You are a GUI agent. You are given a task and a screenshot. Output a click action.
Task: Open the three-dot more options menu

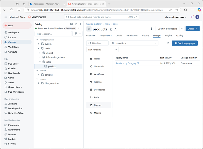tap(151, 29)
